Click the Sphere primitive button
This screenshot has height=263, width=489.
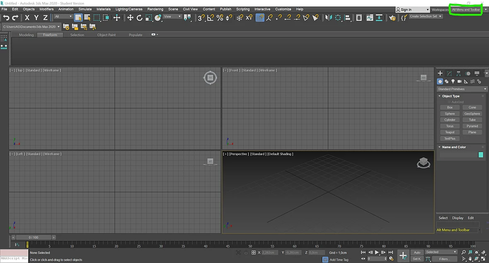coord(450,114)
